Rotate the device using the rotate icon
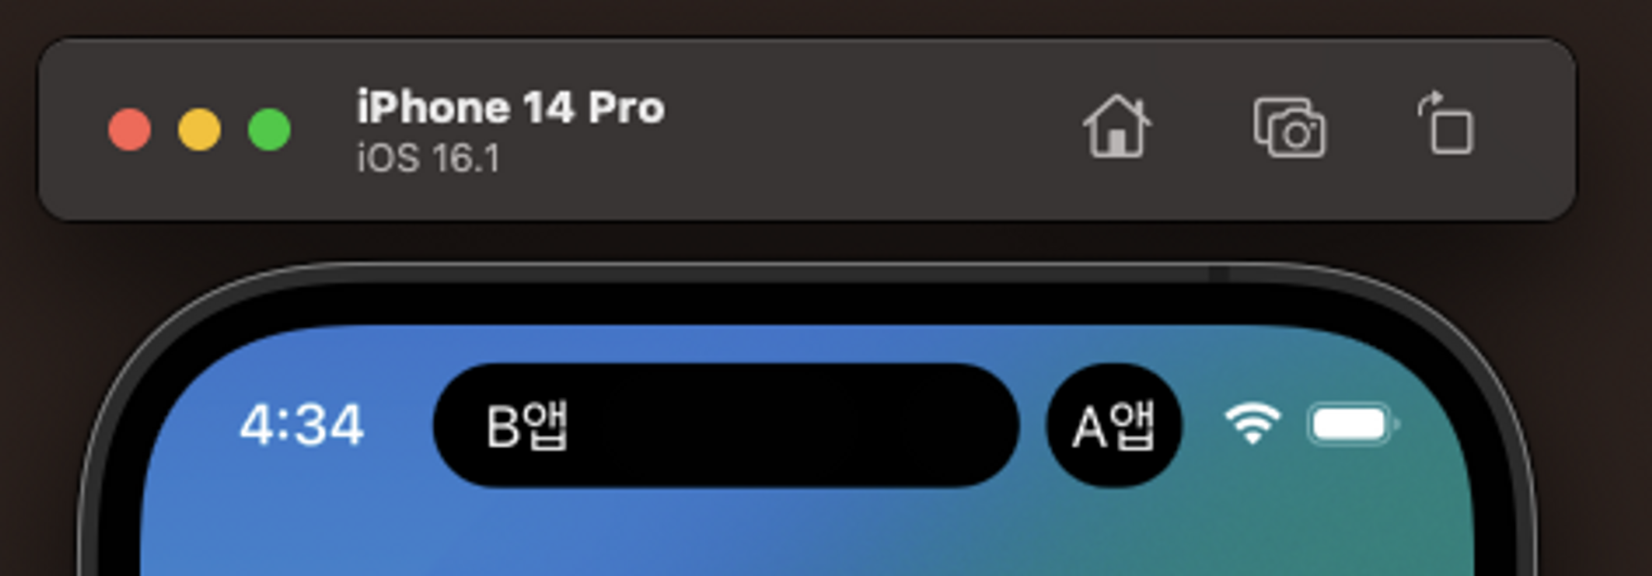This screenshot has height=576, width=1652. (x=1445, y=123)
